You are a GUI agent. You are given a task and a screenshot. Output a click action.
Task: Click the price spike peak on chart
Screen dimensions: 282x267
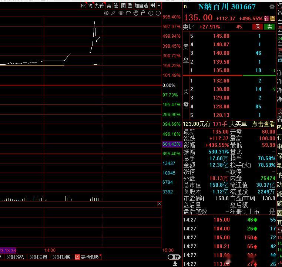(95, 22)
